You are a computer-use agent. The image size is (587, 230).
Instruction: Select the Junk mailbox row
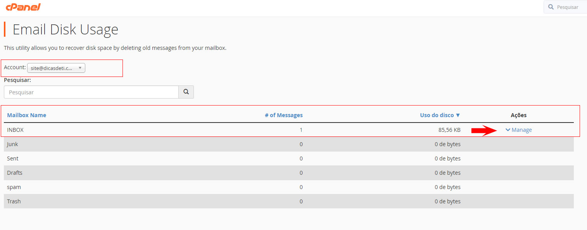pos(12,144)
